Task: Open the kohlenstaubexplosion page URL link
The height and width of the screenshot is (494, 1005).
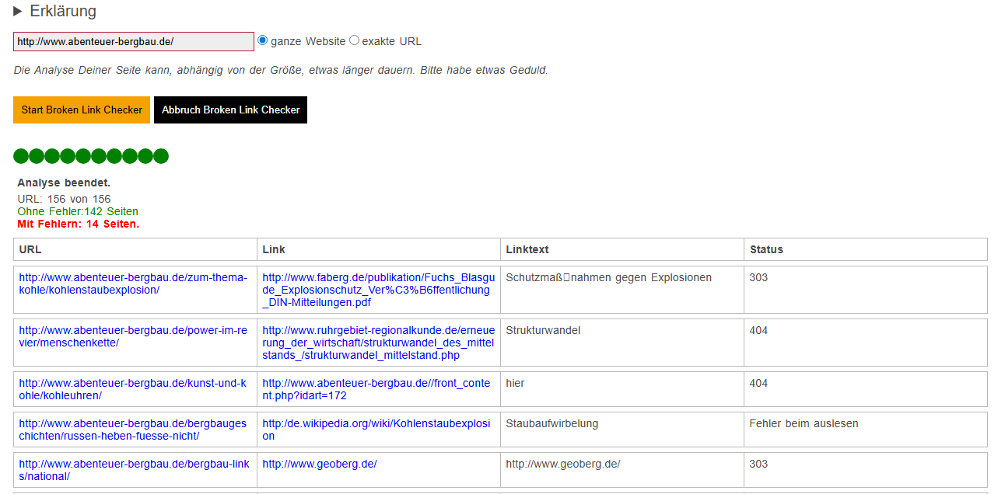Action: [133, 284]
